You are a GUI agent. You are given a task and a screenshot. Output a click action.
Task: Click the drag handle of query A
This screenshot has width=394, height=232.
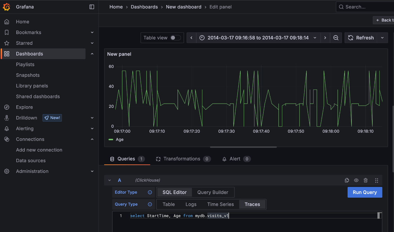pyautogui.click(x=377, y=180)
